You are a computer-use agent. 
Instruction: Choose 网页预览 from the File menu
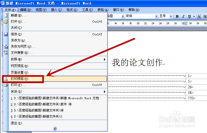[x=55, y=66]
